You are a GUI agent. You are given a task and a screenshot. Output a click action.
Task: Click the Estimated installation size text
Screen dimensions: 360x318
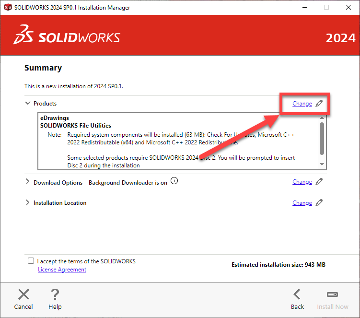(278, 265)
